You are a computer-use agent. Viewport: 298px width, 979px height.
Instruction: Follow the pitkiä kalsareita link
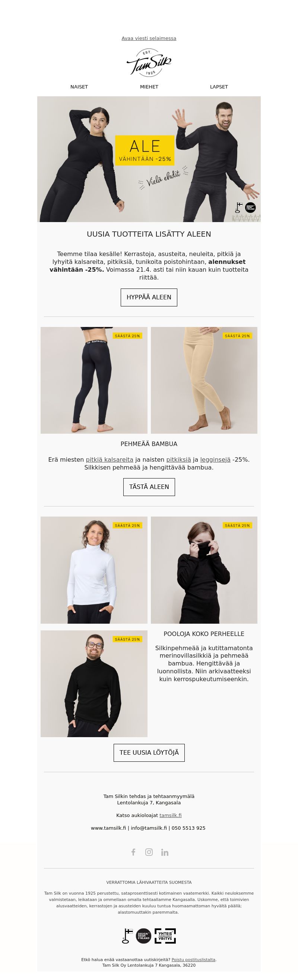tap(110, 459)
